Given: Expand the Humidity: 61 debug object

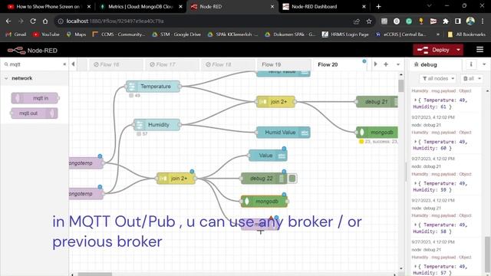Looking at the screenshot, I should point(416,100).
